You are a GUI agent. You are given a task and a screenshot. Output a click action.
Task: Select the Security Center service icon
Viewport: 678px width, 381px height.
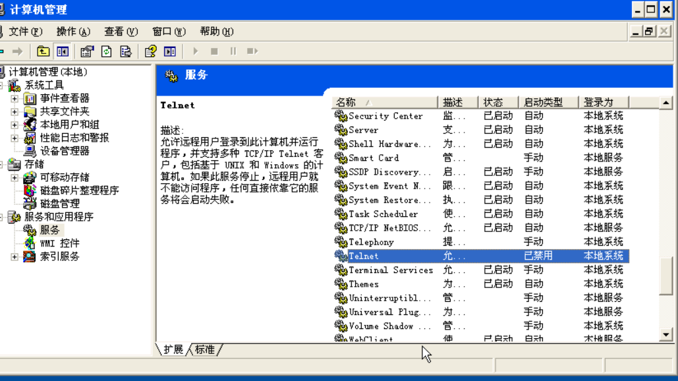click(341, 116)
